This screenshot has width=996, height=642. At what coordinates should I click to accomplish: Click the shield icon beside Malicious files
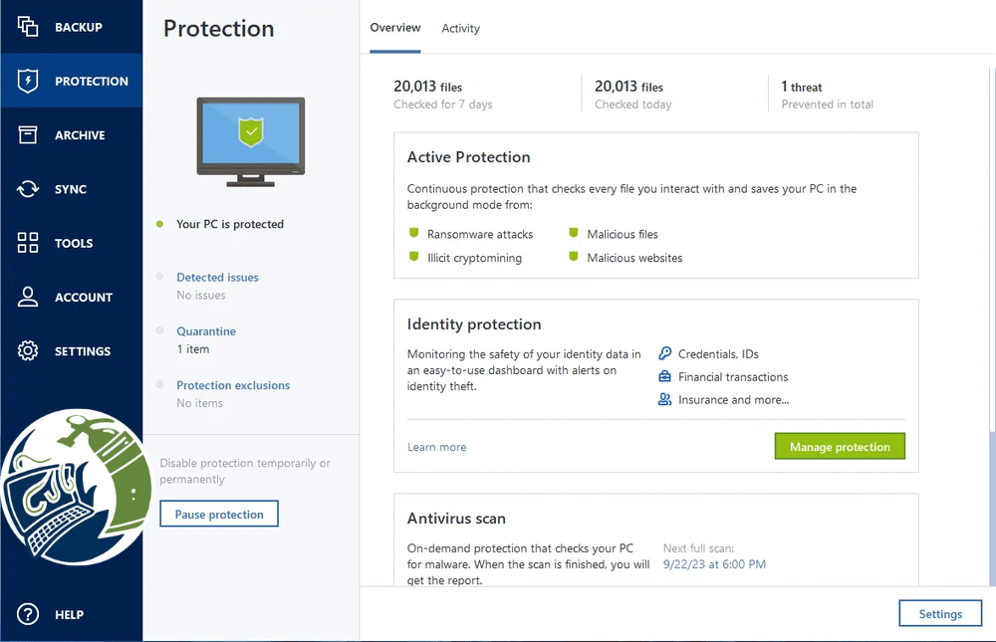click(574, 233)
